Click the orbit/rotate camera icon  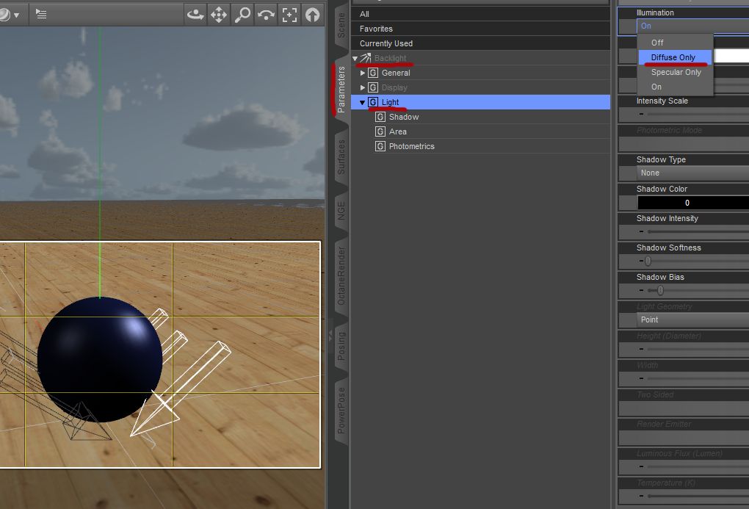195,14
